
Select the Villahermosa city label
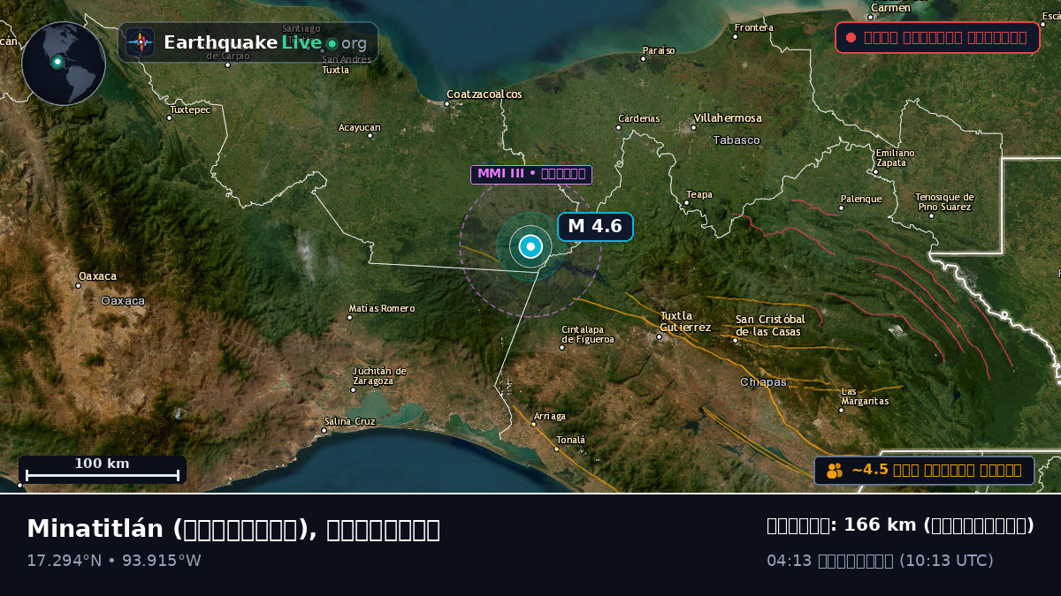(728, 118)
